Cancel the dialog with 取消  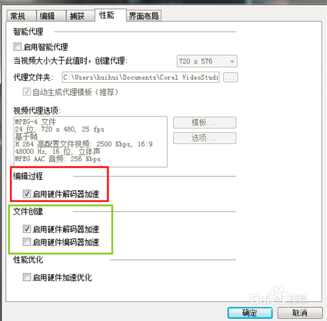tap(300, 312)
